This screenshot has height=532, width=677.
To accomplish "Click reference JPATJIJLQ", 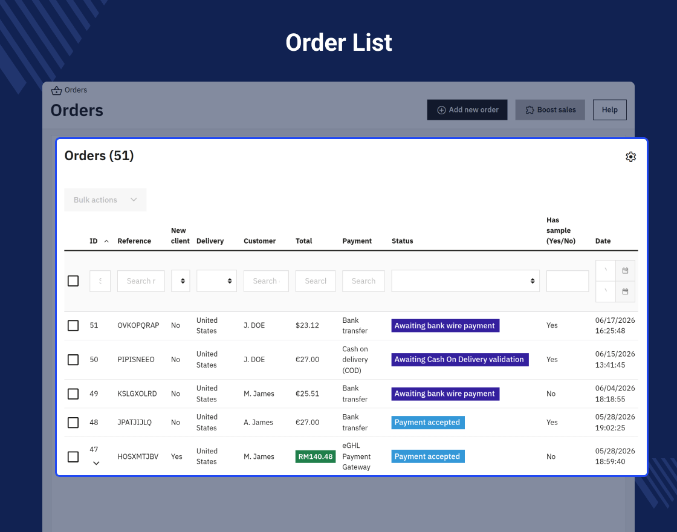I will 134,423.
